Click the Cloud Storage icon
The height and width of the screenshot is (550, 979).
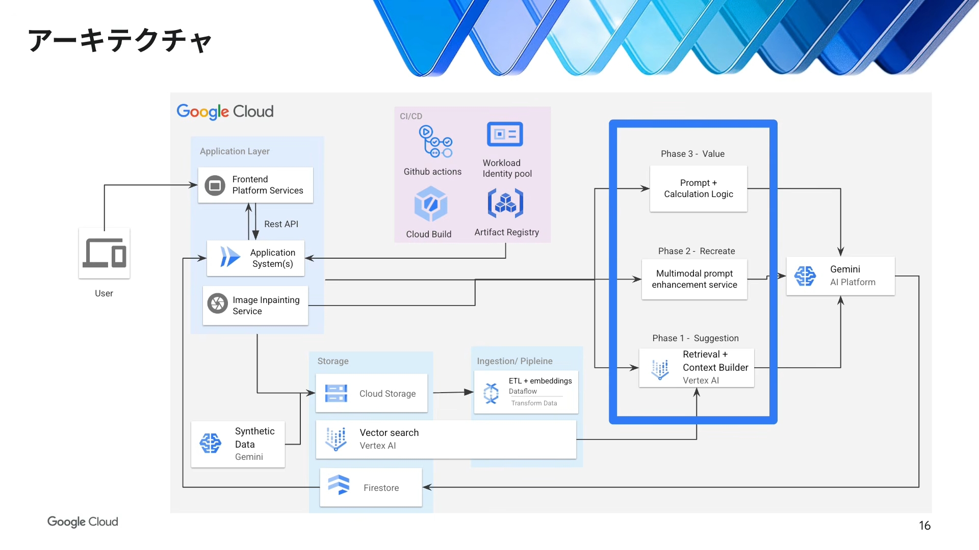point(336,393)
